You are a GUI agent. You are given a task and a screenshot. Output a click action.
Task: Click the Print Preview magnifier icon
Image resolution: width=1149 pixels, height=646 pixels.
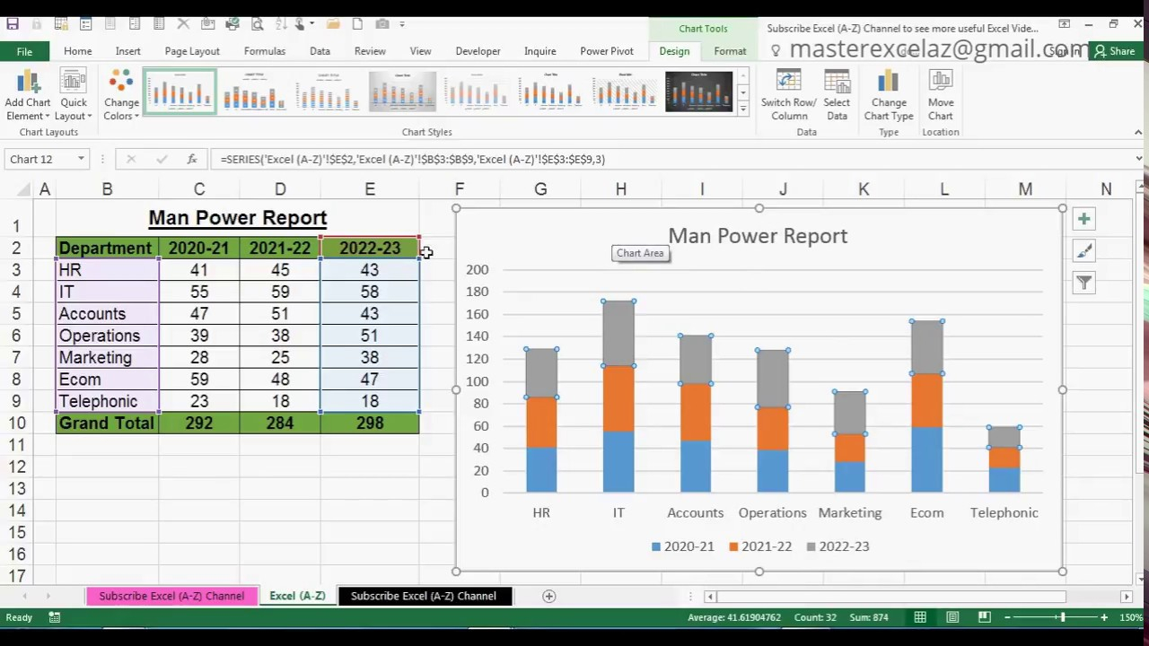(x=257, y=24)
